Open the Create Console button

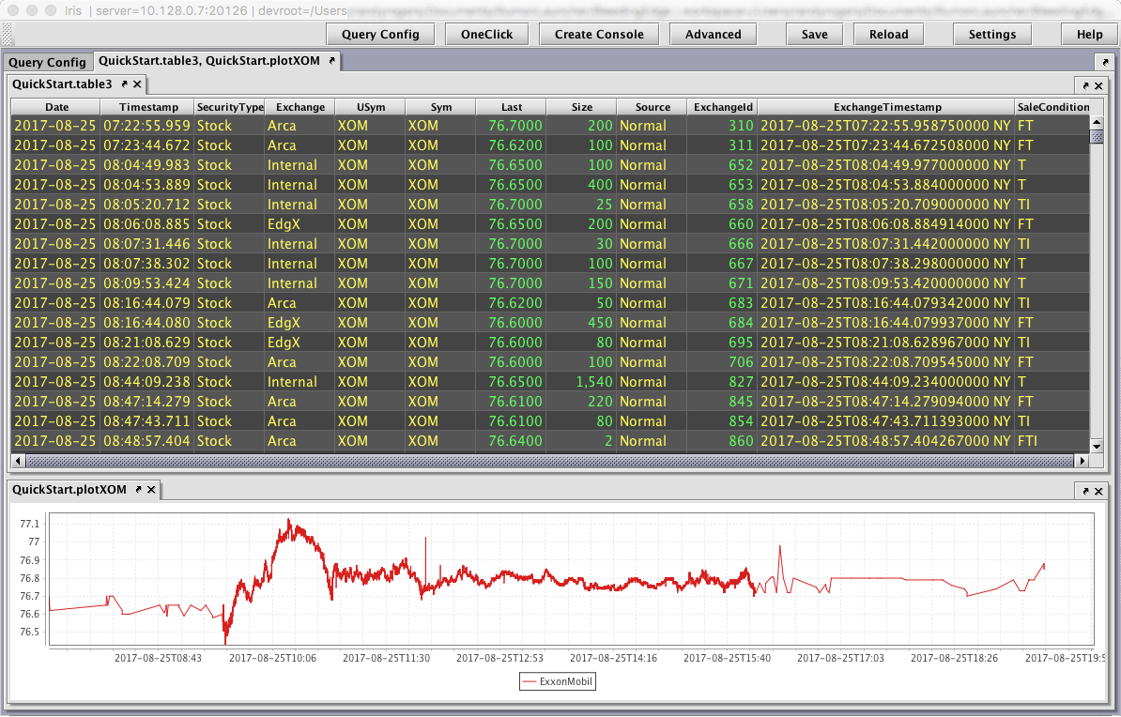pyautogui.click(x=599, y=34)
